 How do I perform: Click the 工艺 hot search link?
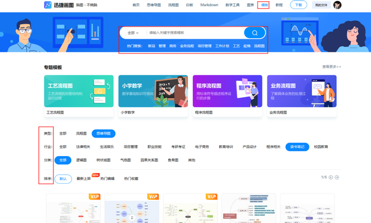click(x=237, y=46)
